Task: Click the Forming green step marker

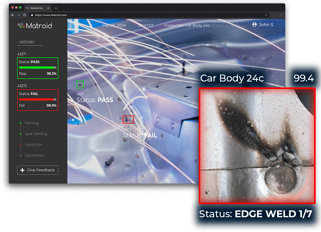Action: tap(20, 123)
